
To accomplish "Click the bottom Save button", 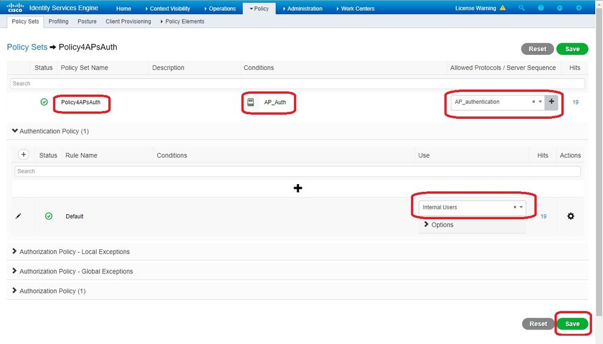I will [572, 323].
